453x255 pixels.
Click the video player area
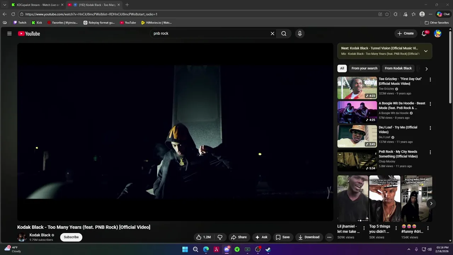point(175,132)
